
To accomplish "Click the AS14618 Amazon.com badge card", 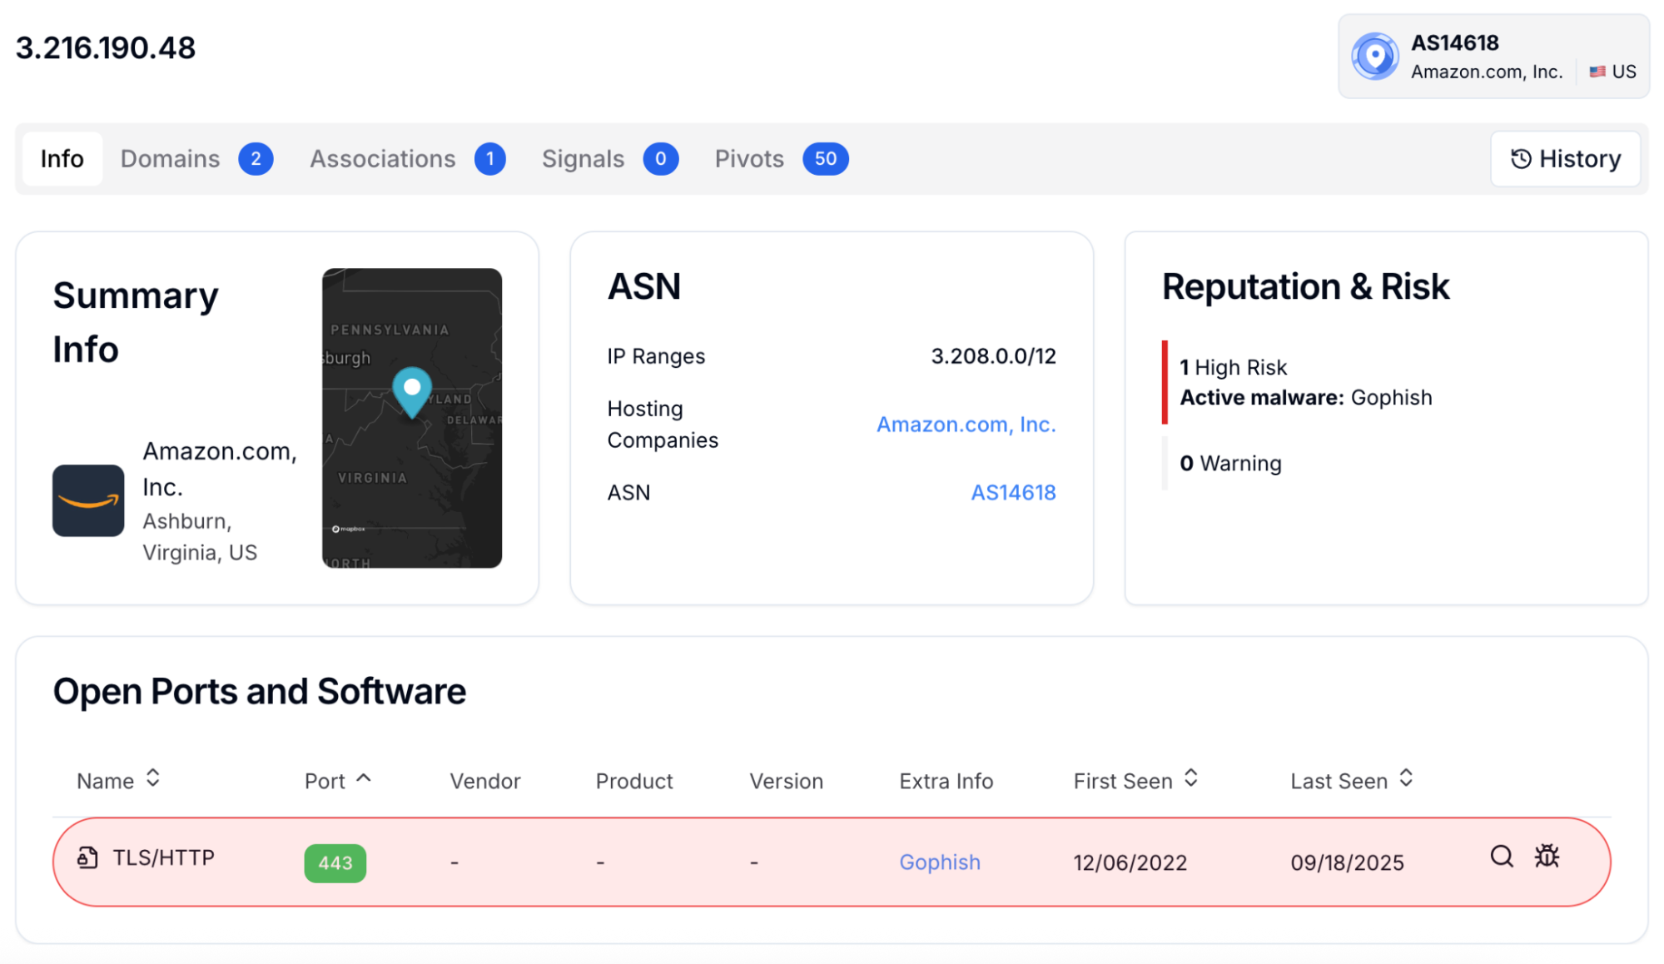I will coord(1493,57).
